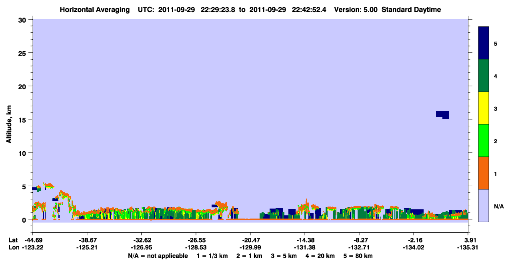Click the yellow level 3 color swatch

(x=484, y=108)
